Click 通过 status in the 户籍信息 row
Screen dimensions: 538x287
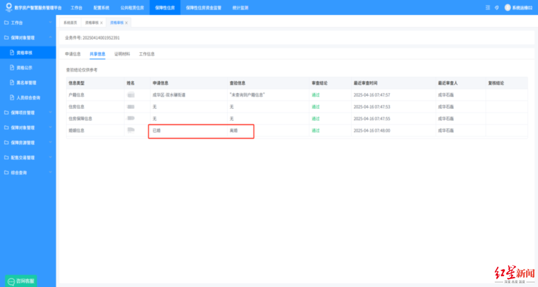coord(316,95)
